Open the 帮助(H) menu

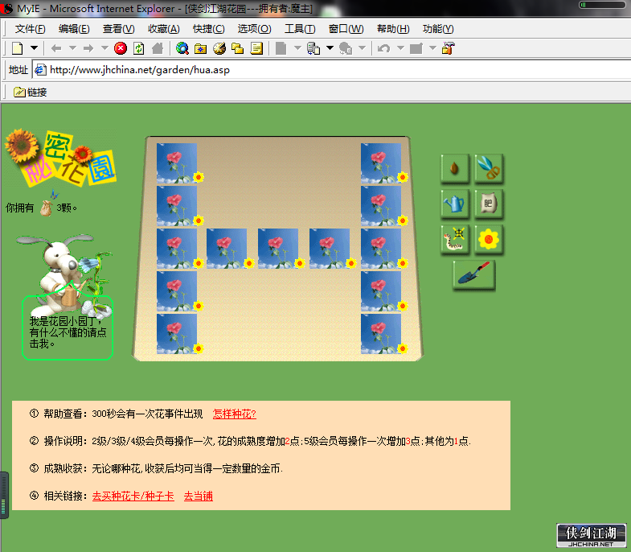[x=393, y=29]
